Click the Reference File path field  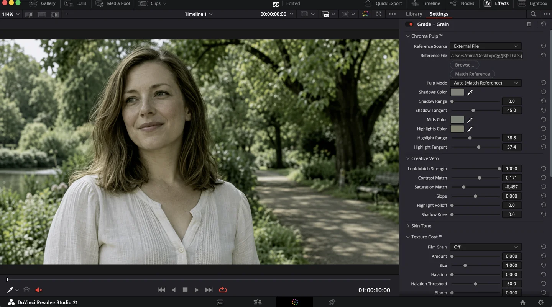click(x=486, y=56)
